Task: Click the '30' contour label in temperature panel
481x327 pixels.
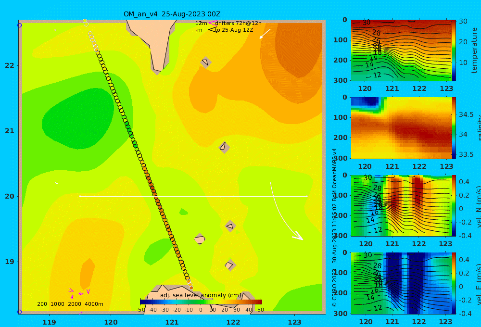Action: point(366,22)
